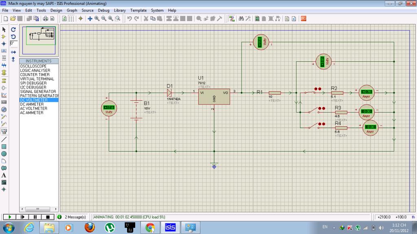This screenshot has height=234, width=417.
Task: Stop the simulation
Action: [48, 217]
